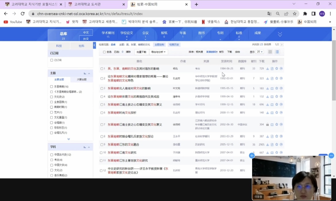Download the first search result article
Viewport: 336px width, 201px height.
pyautogui.click(x=267, y=69)
